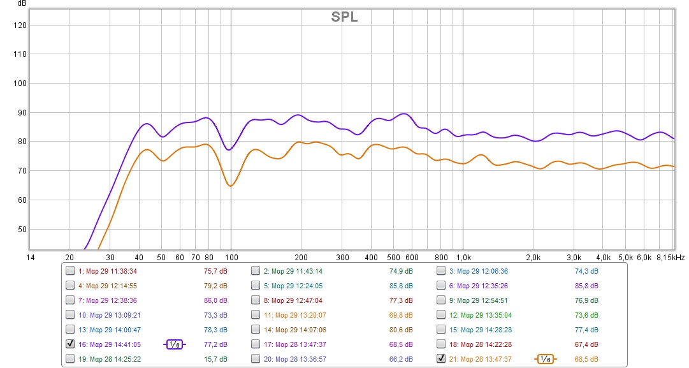Click the 86,0 dB reading
Screen dimensions: 689x368
coord(215,301)
